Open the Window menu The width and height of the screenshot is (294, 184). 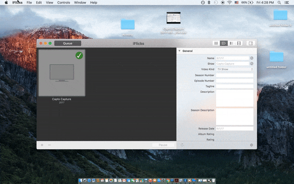coord(80,2)
